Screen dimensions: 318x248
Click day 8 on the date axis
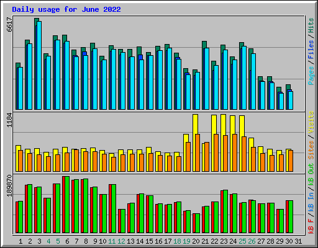tap(86, 241)
